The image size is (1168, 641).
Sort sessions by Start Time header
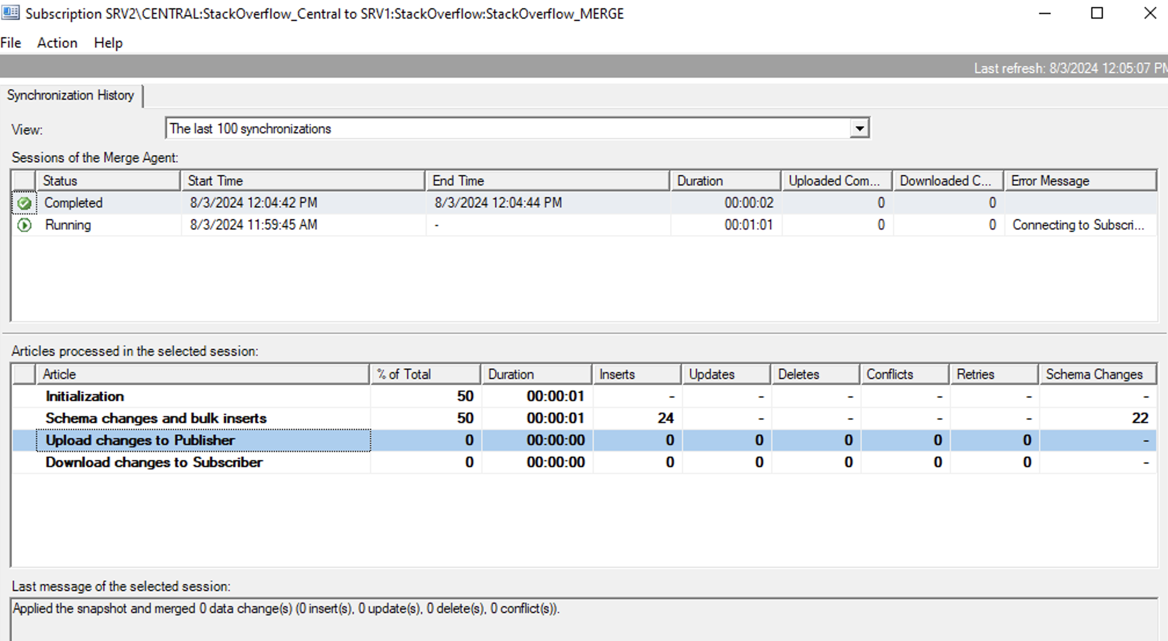click(x=303, y=181)
